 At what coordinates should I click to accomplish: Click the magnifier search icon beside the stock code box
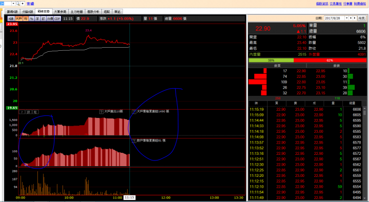(18, 4)
